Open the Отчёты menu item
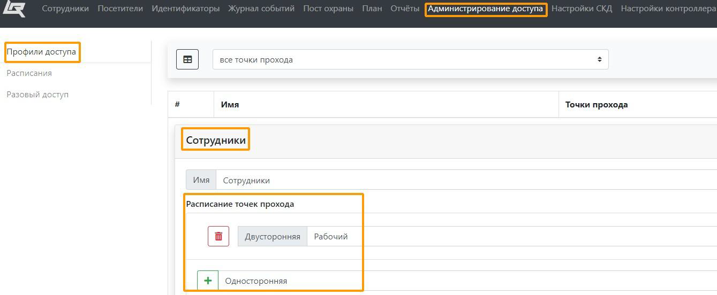 click(x=405, y=9)
